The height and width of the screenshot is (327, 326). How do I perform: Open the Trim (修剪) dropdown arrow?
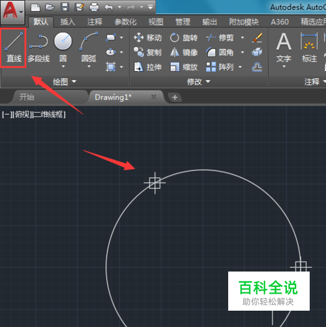[x=243, y=38]
